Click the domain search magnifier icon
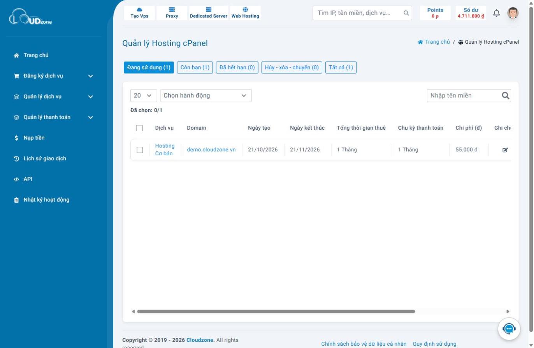The image size is (534, 348). [x=506, y=95]
